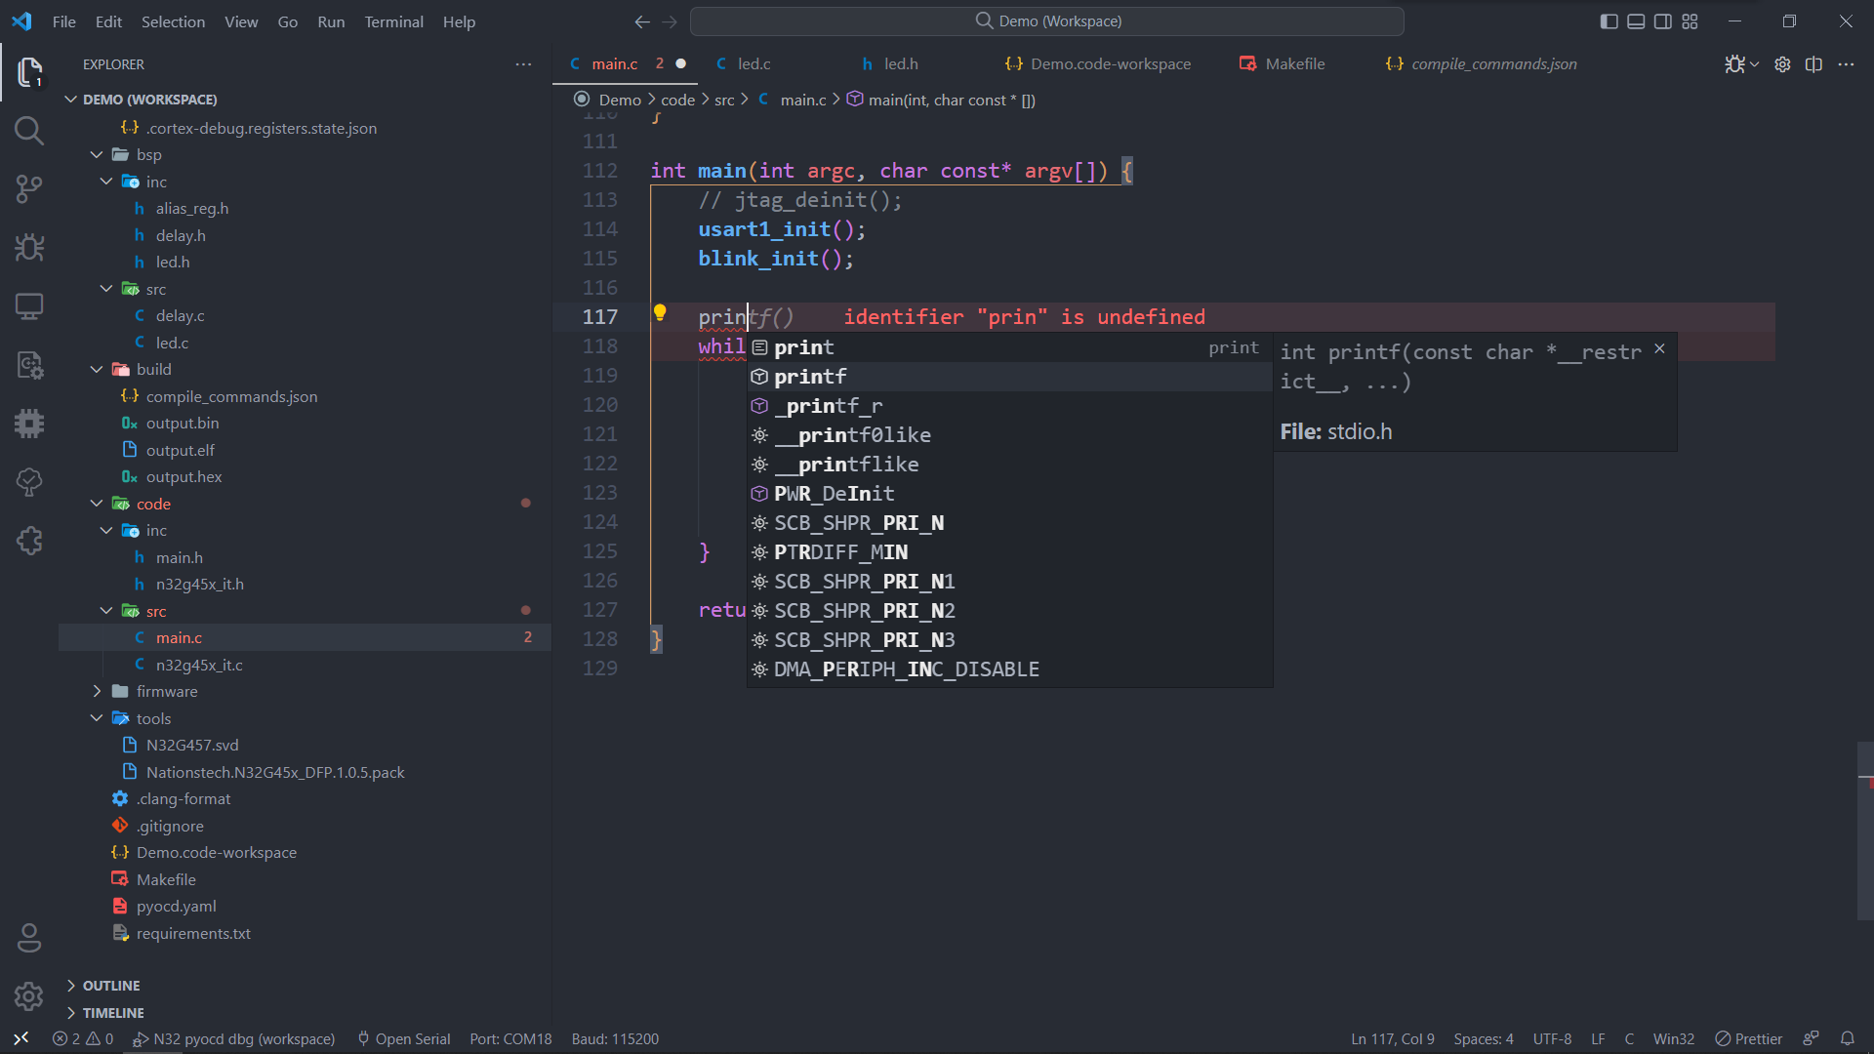Viewport: 1874px width, 1054px height.
Task: Expand the build folder in Explorer
Action: tap(153, 369)
